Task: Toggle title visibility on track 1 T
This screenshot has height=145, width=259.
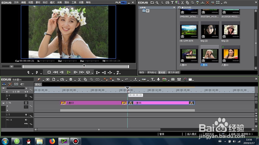Action: pos(26,115)
